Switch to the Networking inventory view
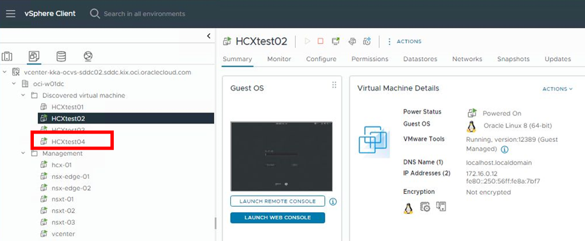 88,56
